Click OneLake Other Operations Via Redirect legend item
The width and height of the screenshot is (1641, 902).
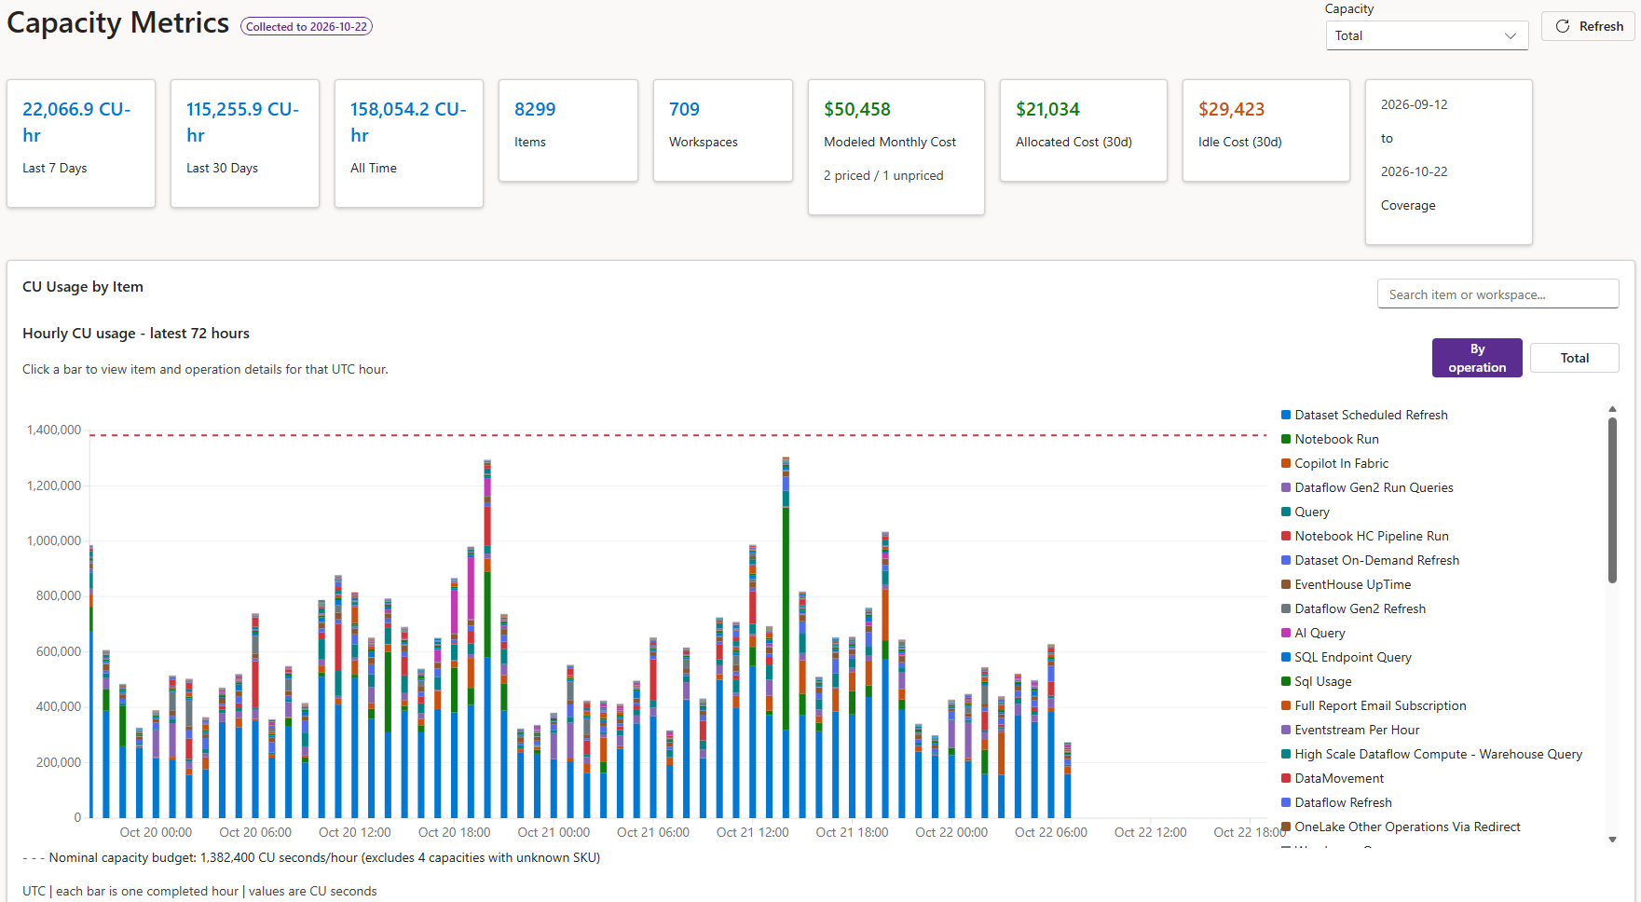[1401, 827]
